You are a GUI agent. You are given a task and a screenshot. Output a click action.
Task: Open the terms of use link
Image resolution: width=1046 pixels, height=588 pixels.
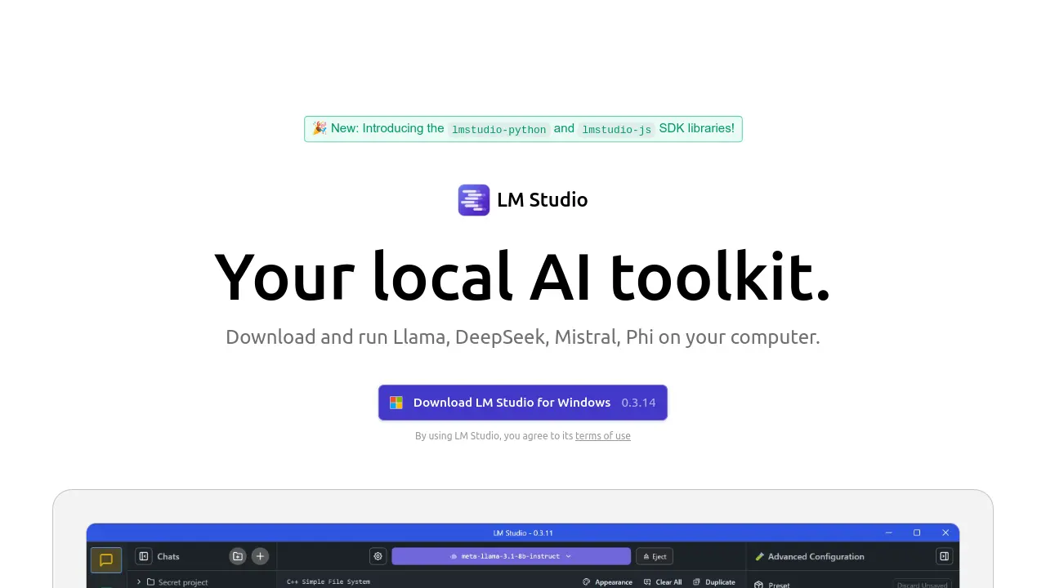pos(602,436)
